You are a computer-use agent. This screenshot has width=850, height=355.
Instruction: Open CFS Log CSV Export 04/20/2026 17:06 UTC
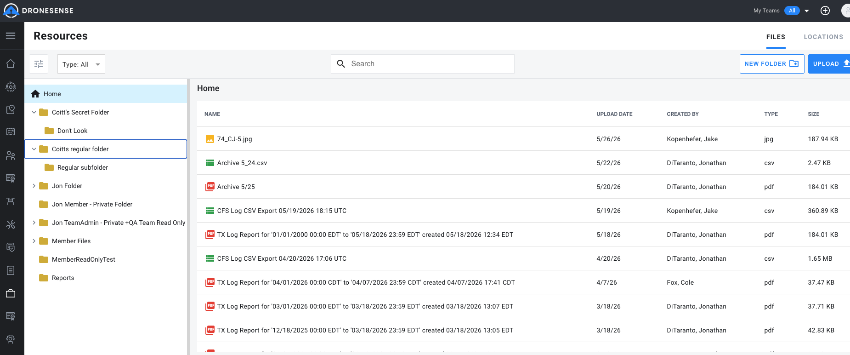click(282, 258)
